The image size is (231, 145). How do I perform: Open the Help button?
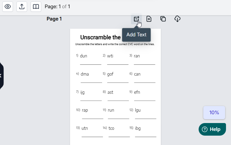212,129
